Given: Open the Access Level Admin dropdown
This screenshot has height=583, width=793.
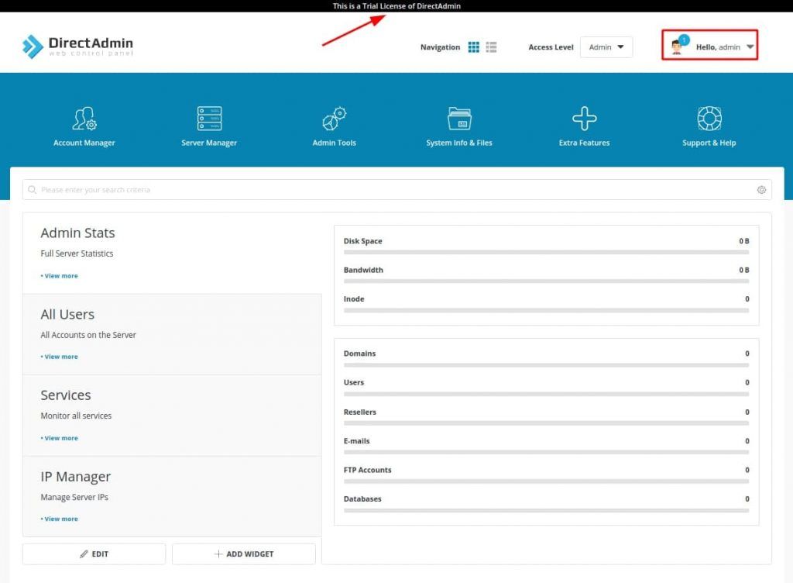Looking at the screenshot, I should pyautogui.click(x=606, y=47).
